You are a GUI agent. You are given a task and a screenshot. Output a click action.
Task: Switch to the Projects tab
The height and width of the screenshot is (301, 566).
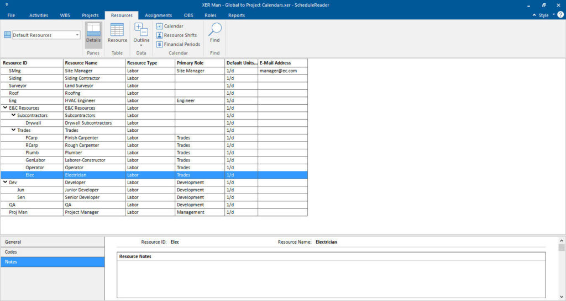click(90, 15)
